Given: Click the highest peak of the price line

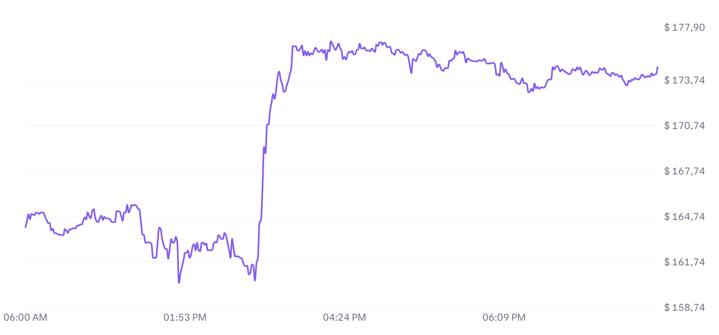Looking at the screenshot, I should point(331,42).
